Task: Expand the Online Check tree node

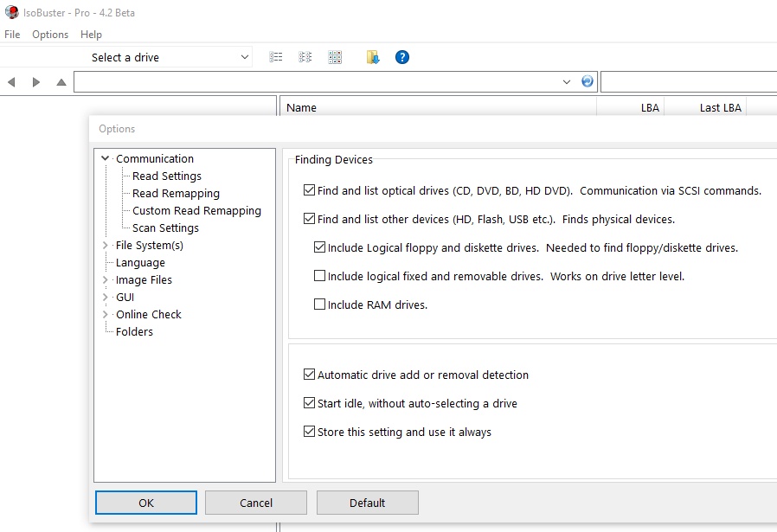Action: (105, 315)
